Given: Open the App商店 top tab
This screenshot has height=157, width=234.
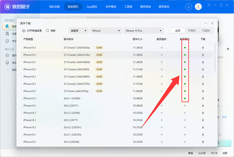Looking at the screenshot, I should 92,7.
